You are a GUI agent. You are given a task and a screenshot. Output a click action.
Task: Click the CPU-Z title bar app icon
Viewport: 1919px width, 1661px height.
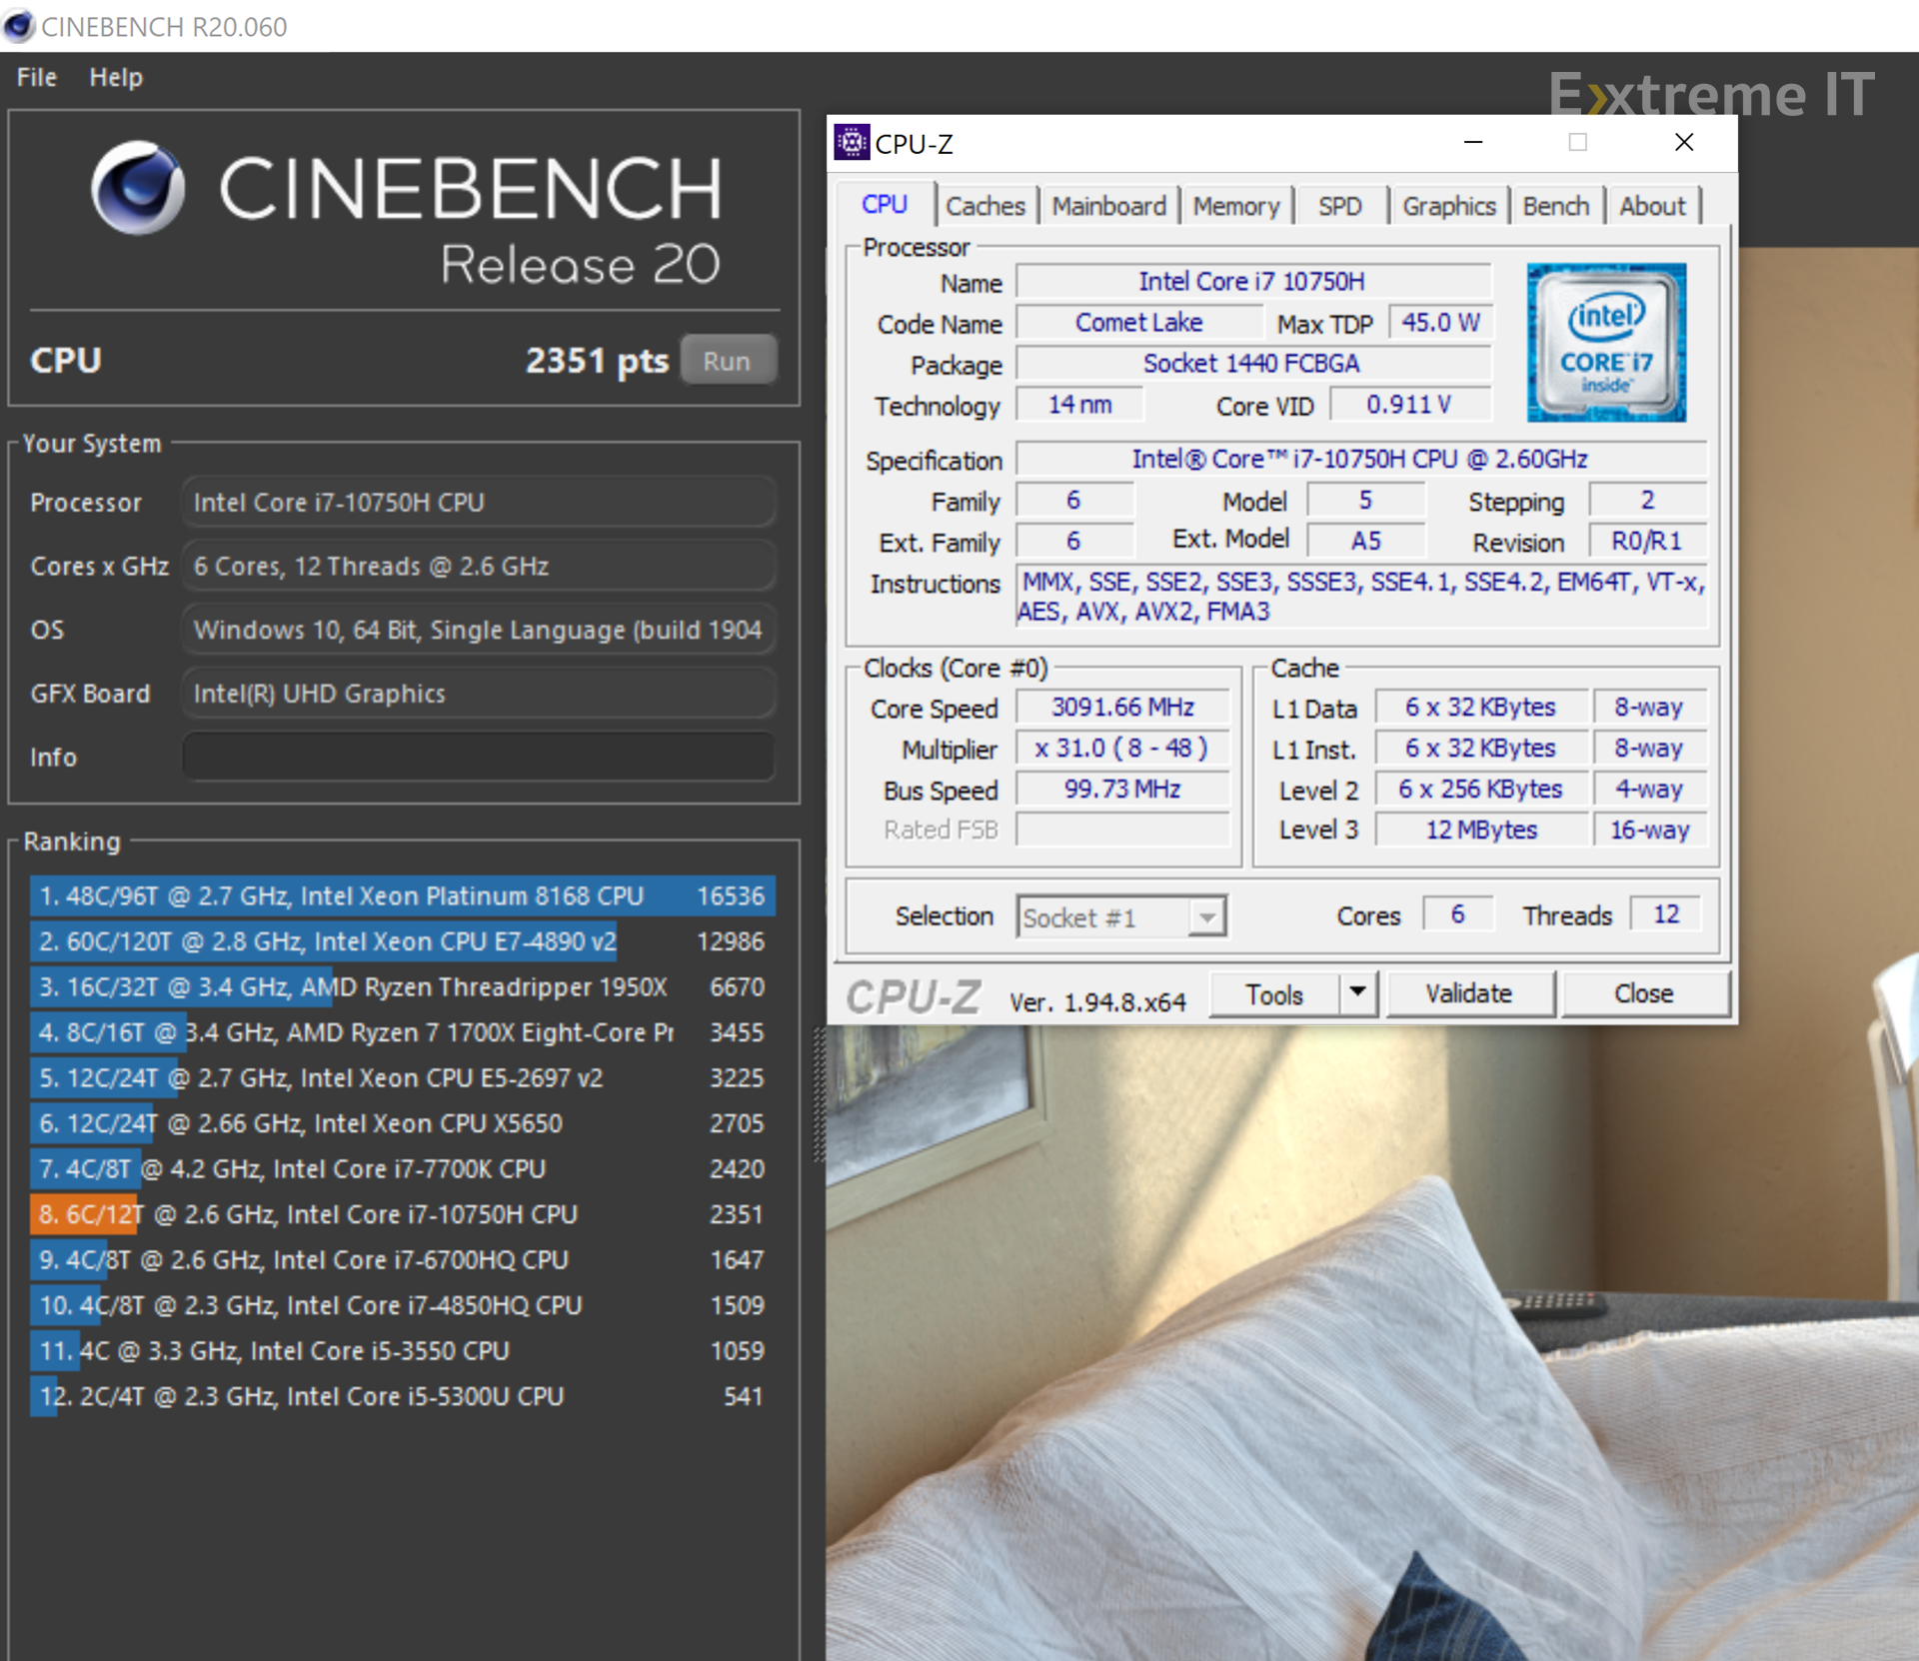pos(852,143)
